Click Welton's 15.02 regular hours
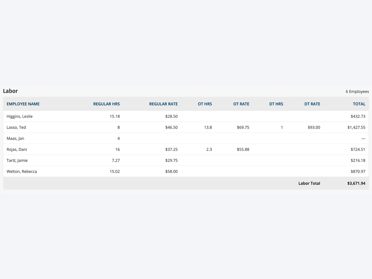The width and height of the screenshot is (372, 279). point(115,171)
